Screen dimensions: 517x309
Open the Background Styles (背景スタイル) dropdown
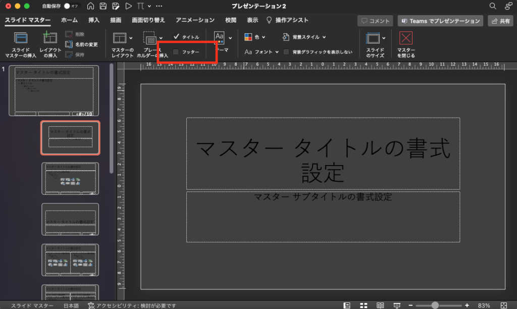tap(304, 37)
